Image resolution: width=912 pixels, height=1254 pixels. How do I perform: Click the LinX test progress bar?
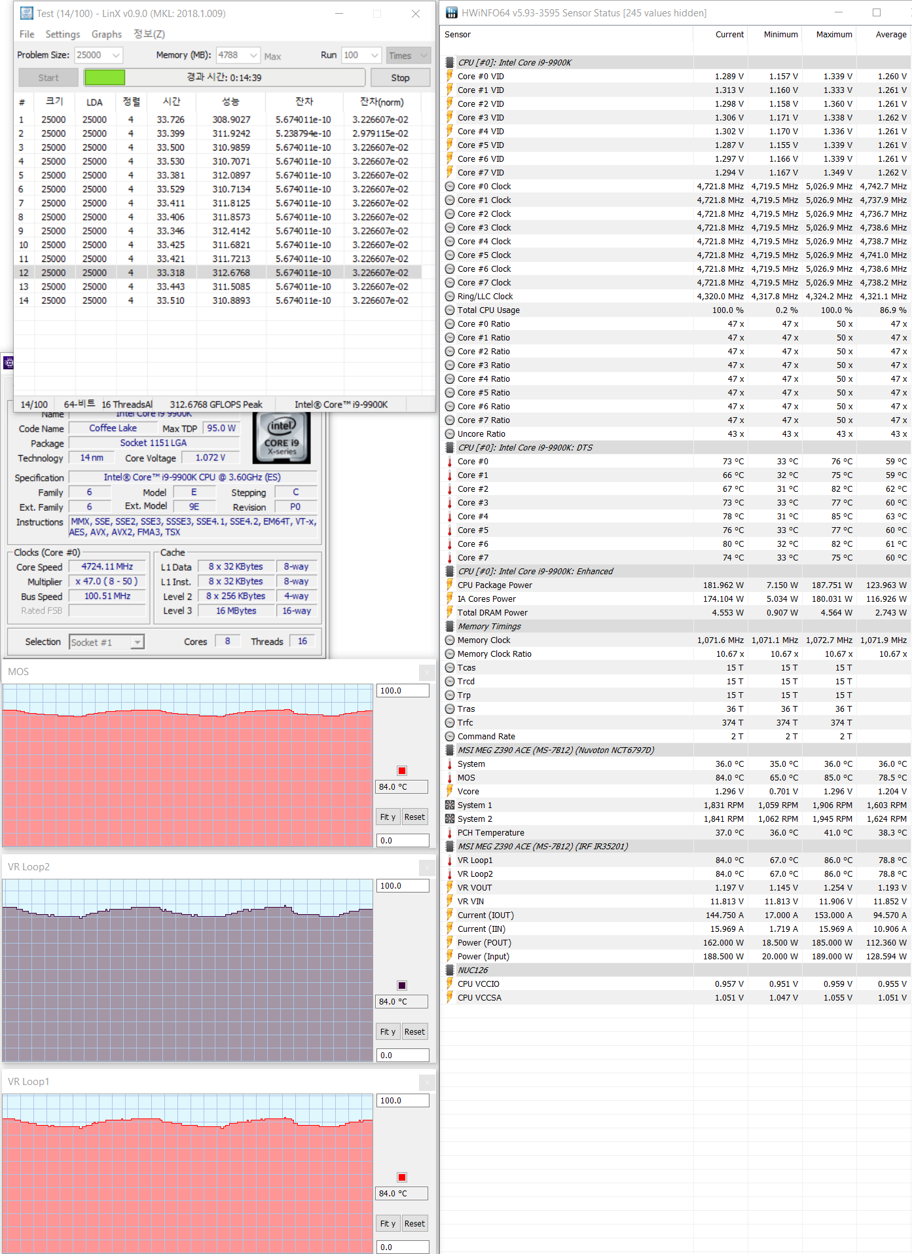click(225, 78)
